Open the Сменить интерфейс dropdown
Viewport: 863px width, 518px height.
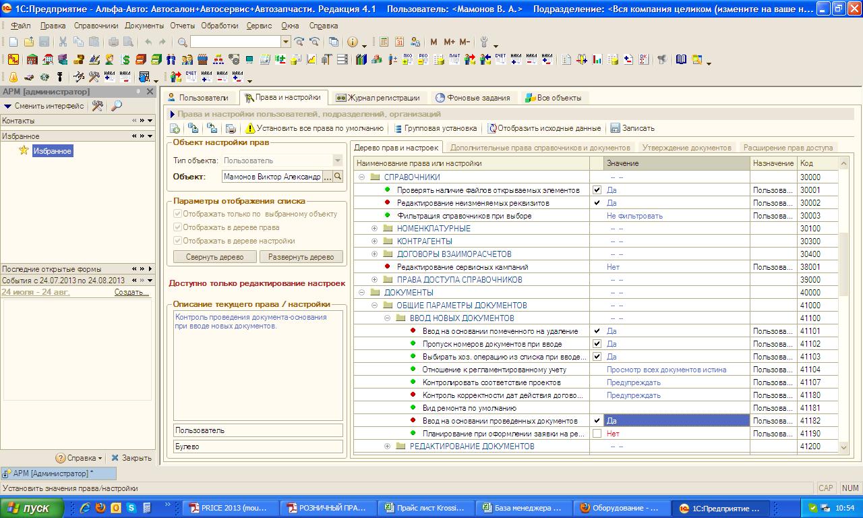tap(44, 106)
